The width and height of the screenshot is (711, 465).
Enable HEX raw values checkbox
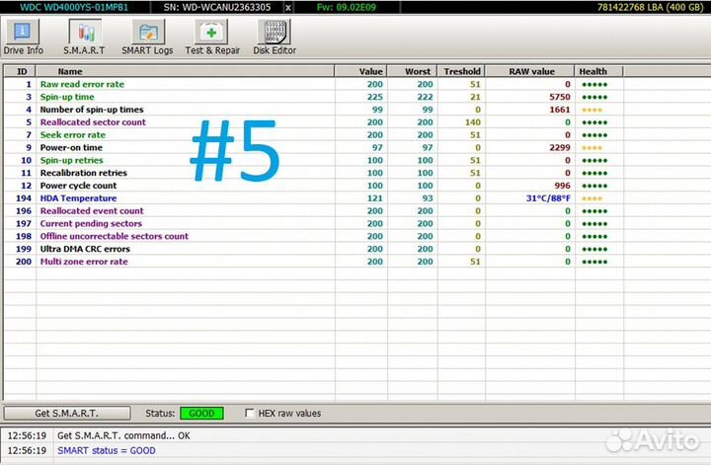250,413
